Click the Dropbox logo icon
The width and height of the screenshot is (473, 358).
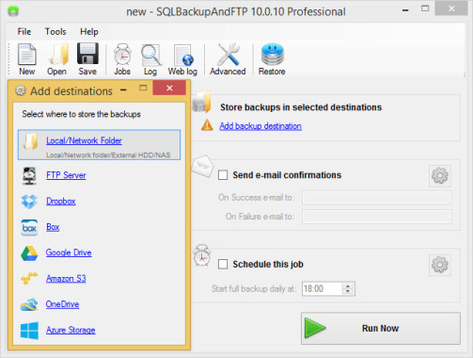point(29,202)
